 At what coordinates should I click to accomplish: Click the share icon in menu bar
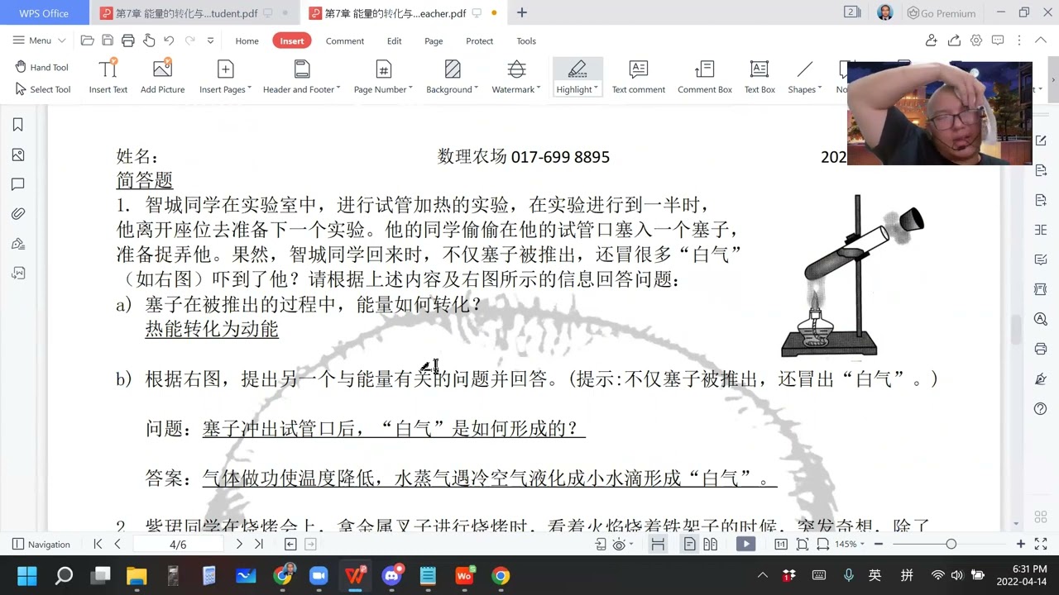coord(954,40)
